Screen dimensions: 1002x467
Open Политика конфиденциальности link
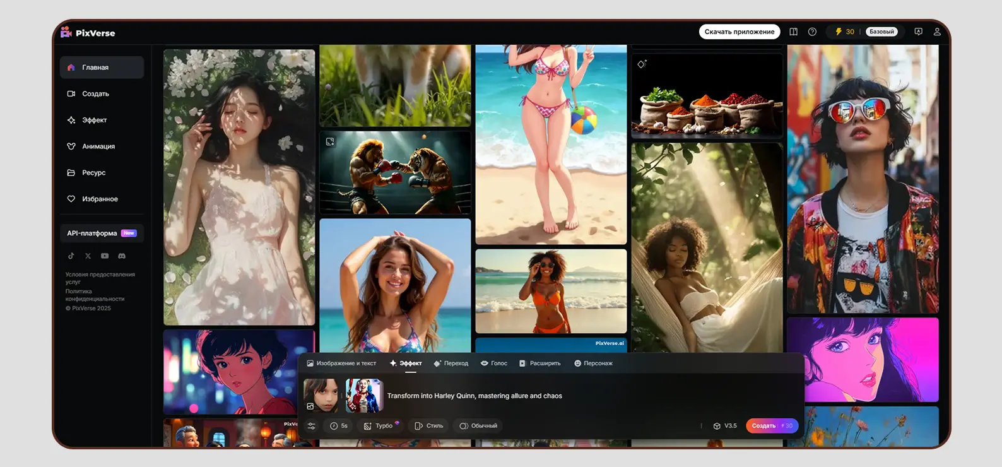tap(95, 295)
